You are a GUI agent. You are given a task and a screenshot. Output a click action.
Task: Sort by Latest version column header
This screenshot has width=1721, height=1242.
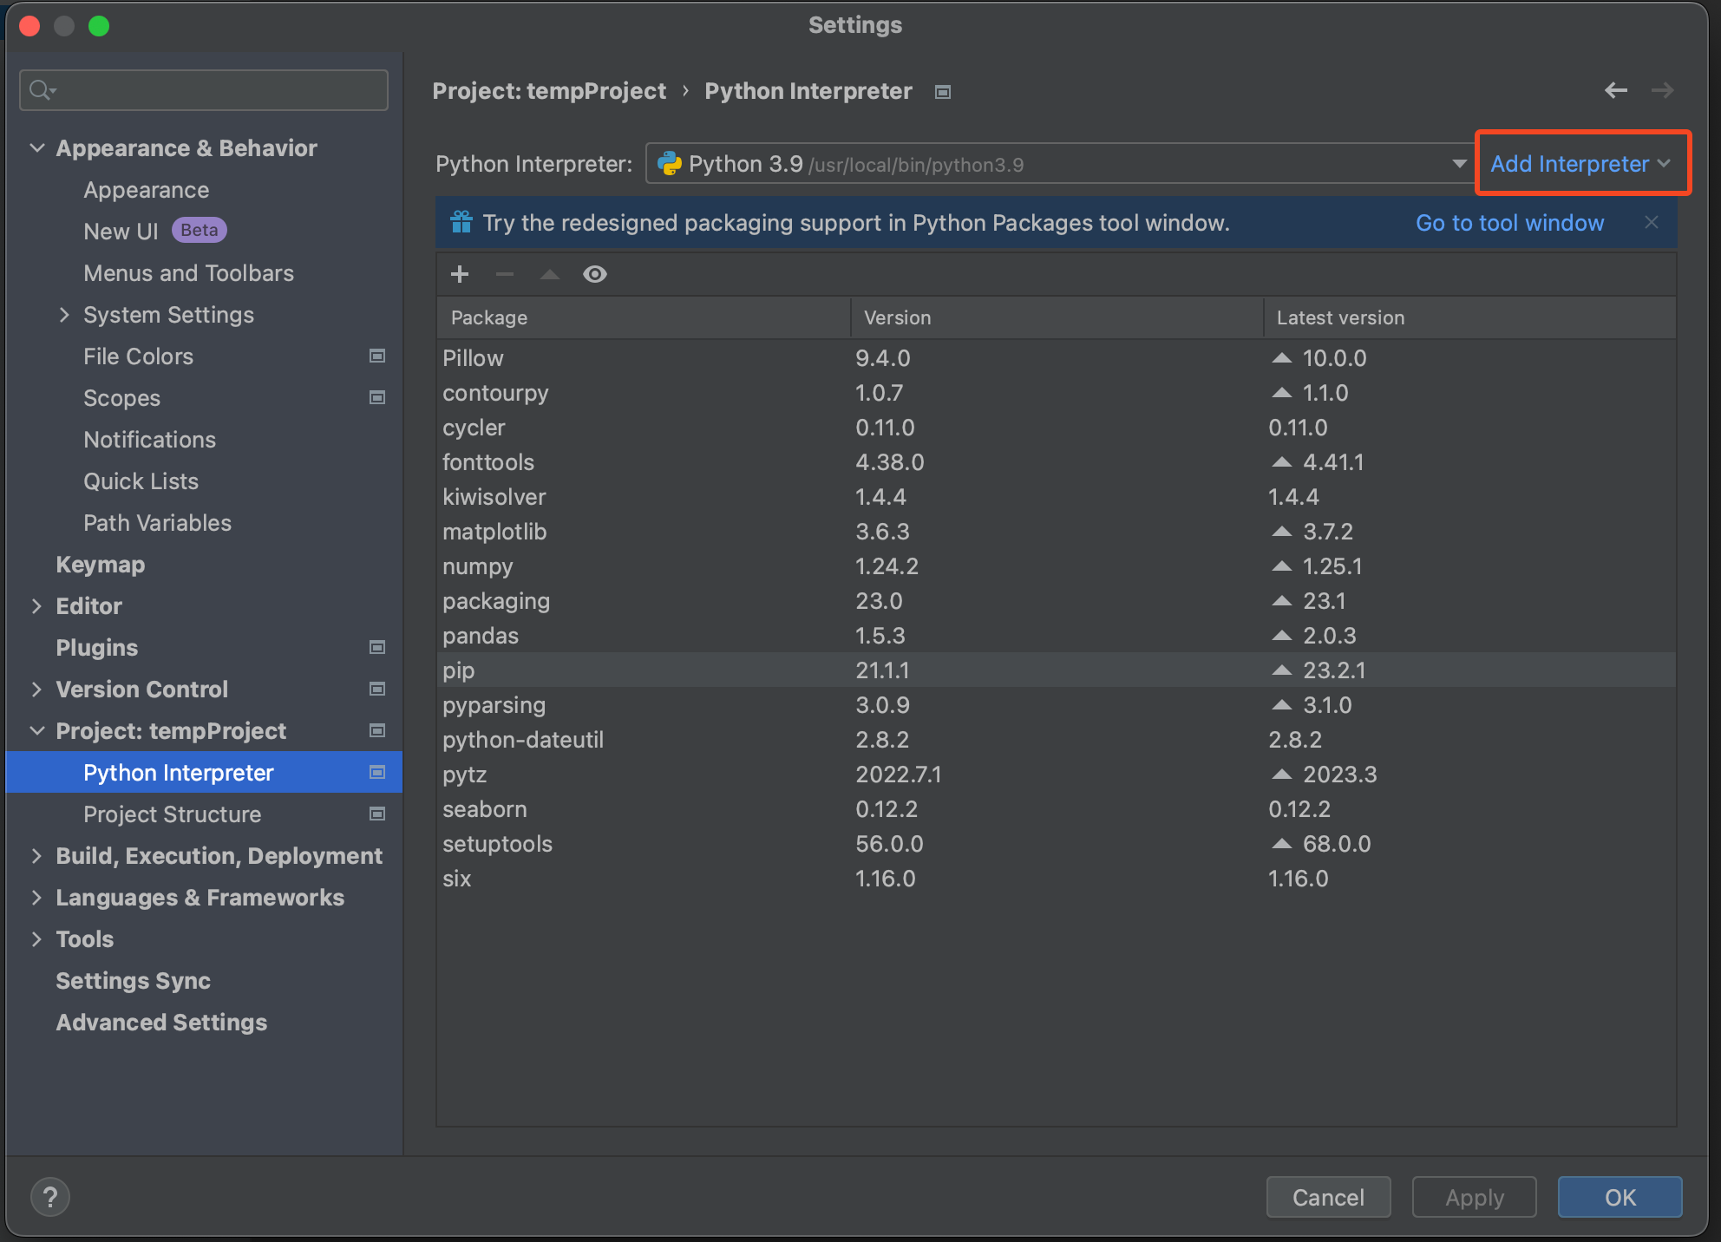(x=1469, y=317)
